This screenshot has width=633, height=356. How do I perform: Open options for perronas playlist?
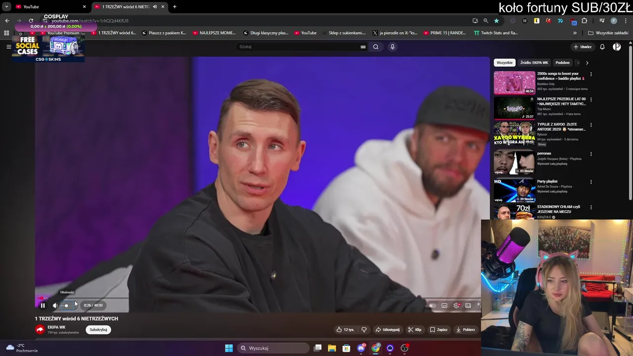[591, 154]
